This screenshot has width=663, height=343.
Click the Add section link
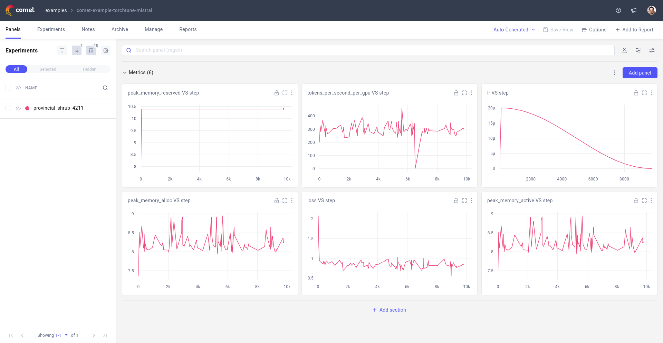click(389, 310)
